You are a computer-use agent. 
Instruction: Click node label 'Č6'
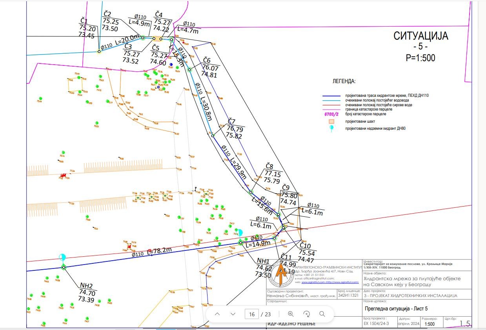pyautogui.click(x=207, y=60)
